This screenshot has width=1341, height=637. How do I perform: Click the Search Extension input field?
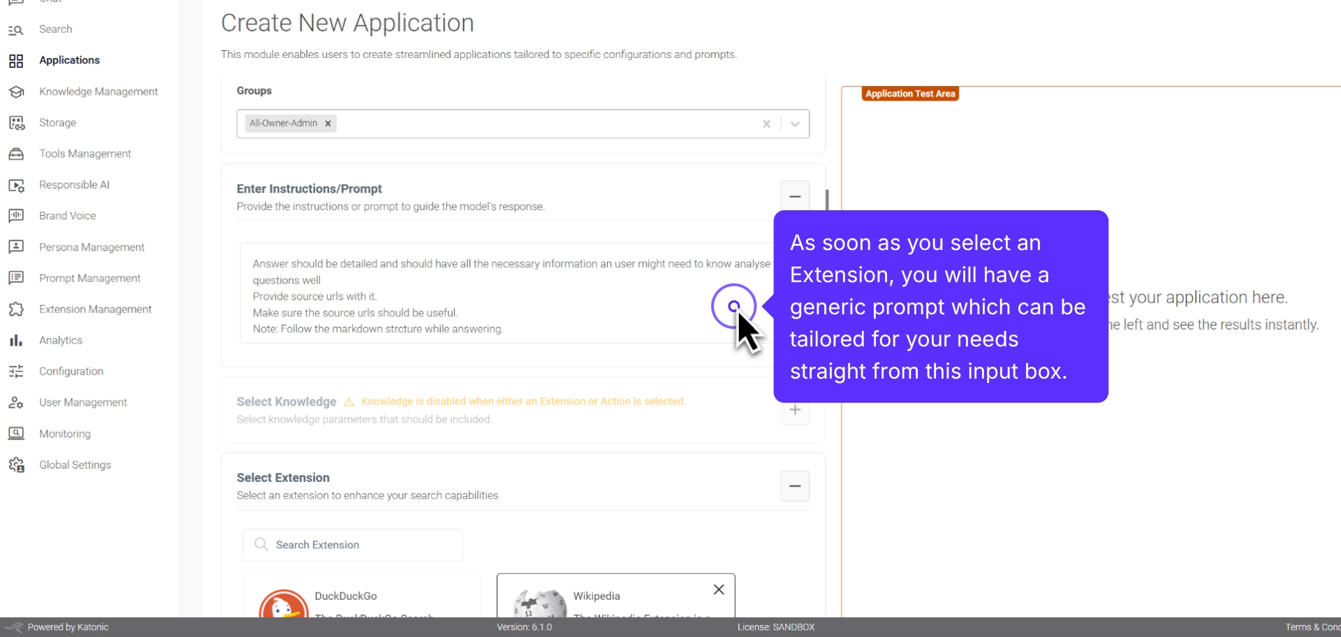pyautogui.click(x=353, y=545)
